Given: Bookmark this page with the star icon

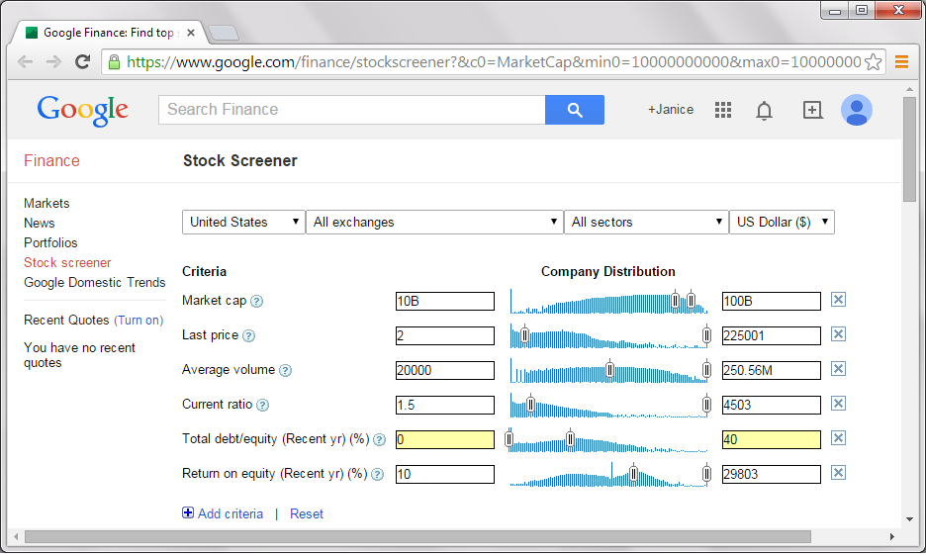Looking at the screenshot, I should pyautogui.click(x=874, y=62).
